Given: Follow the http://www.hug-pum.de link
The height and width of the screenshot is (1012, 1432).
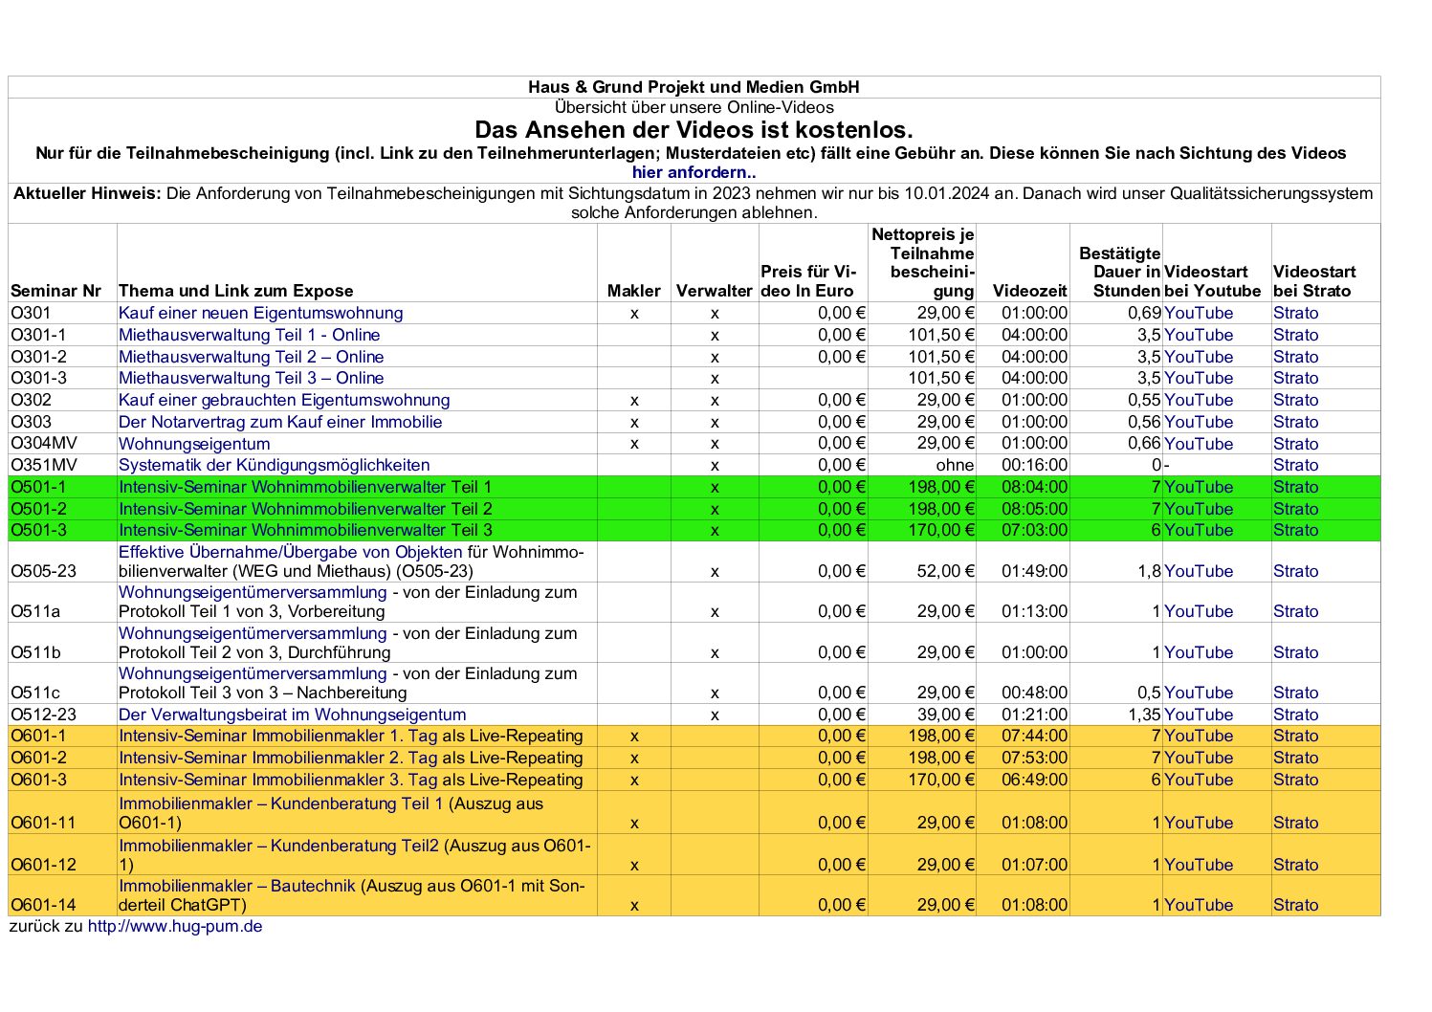Looking at the screenshot, I should pos(175,926).
